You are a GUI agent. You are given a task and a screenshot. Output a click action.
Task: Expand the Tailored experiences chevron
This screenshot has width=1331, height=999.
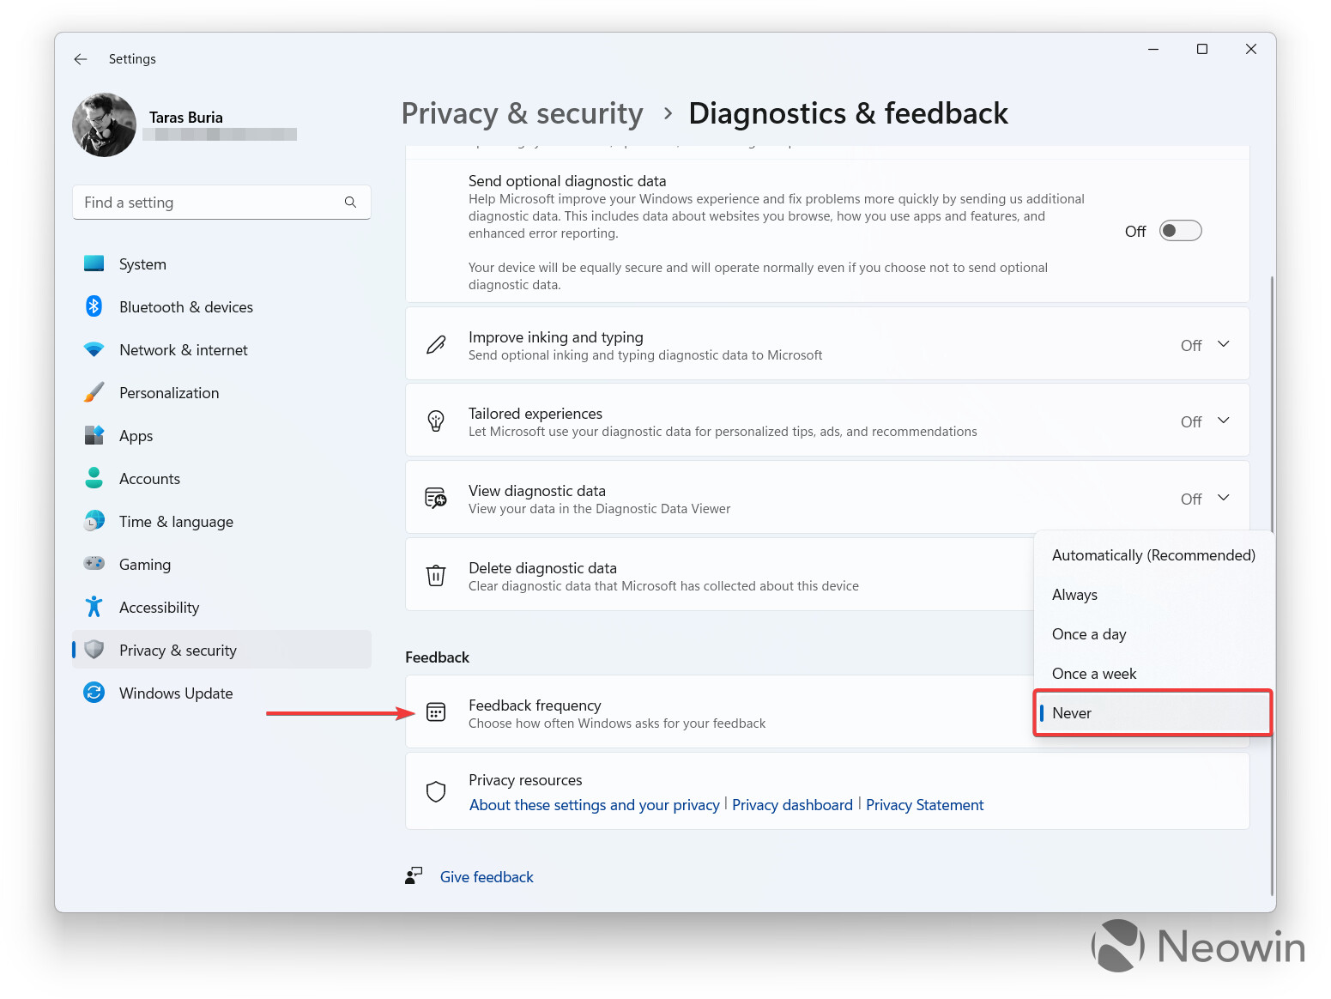pos(1224,421)
